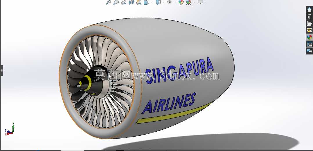Screen dimensions: 313x151
Task: Open the View Palette tab
Action: (310, 30)
